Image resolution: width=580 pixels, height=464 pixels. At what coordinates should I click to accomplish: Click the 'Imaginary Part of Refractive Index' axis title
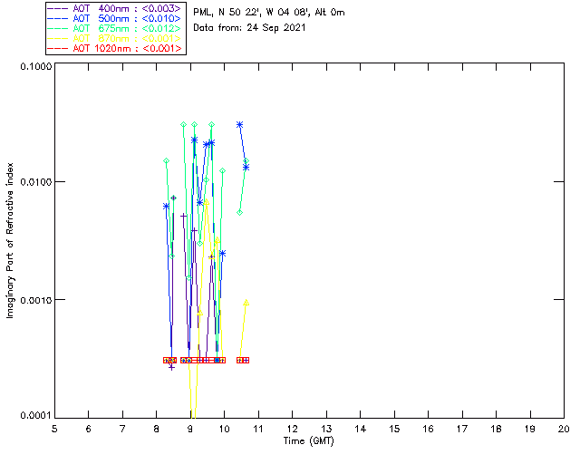pos(12,241)
